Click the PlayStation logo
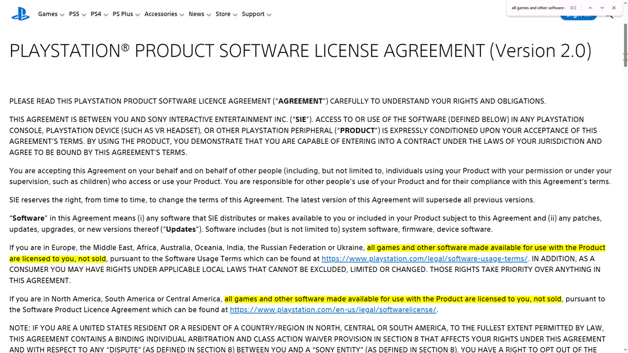628x353 pixels. point(20,15)
